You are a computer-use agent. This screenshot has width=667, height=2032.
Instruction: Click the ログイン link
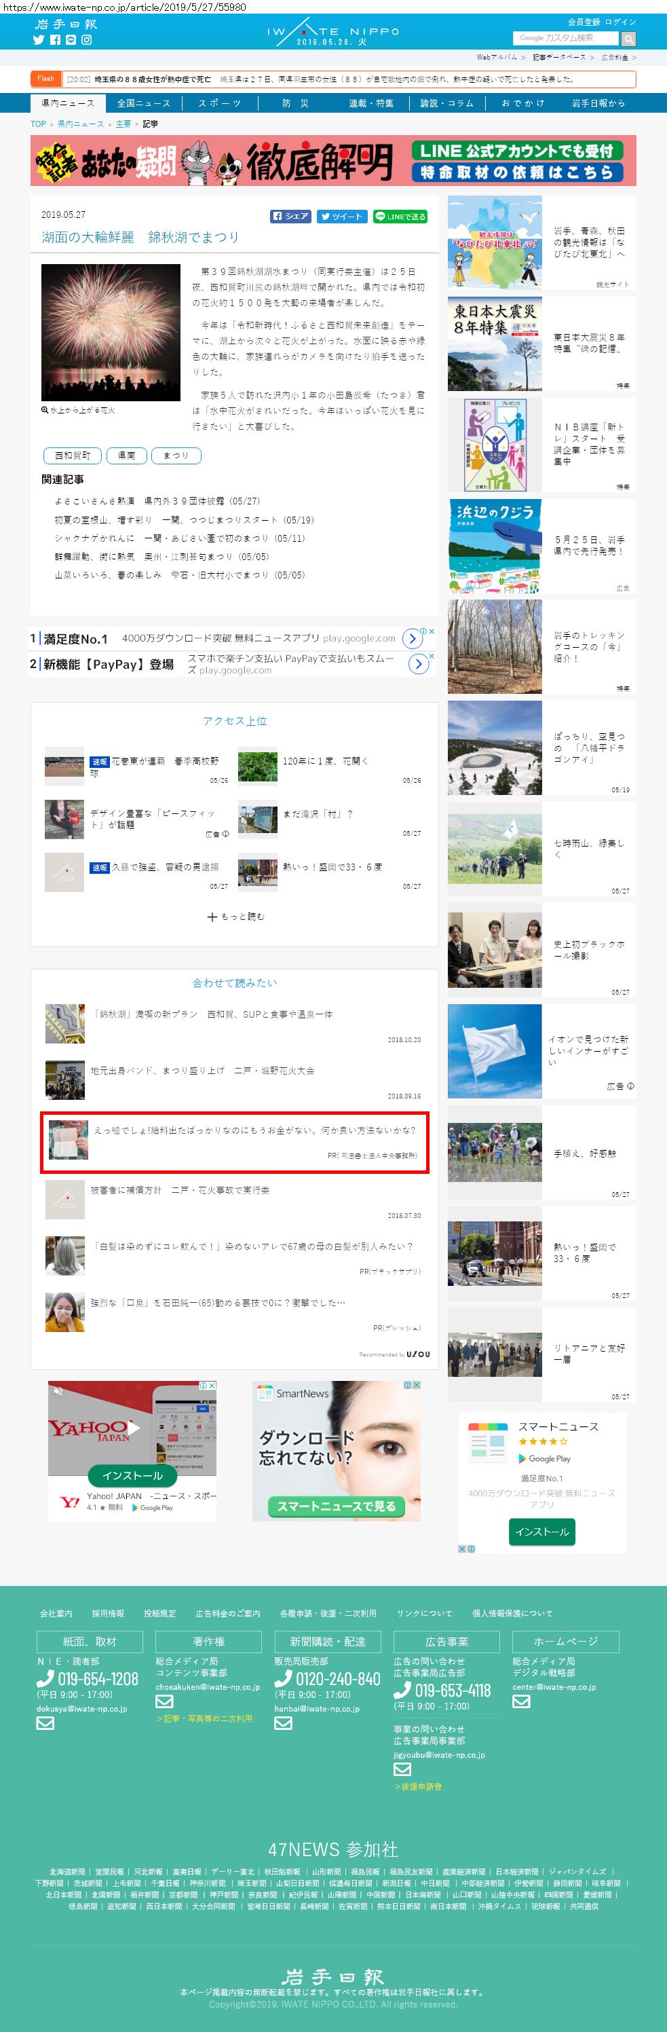[x=620, y=22]
